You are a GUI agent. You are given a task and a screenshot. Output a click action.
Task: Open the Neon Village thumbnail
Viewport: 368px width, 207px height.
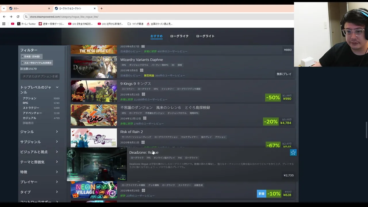click(94, 190)
